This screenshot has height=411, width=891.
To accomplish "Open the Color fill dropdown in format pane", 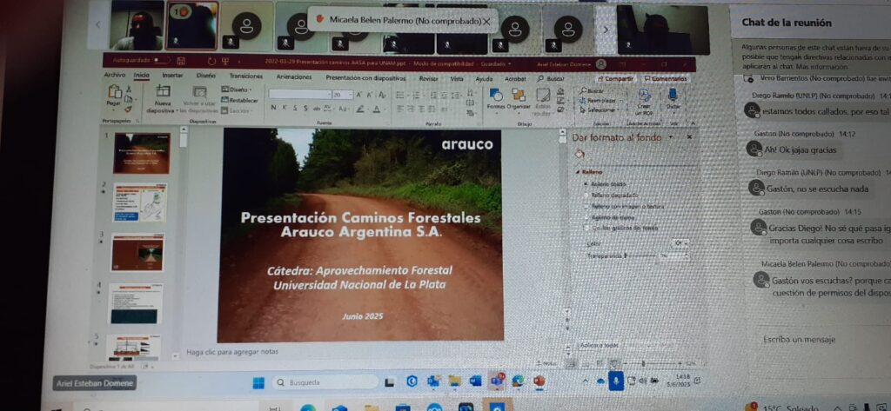I will [x=680, y=243].
